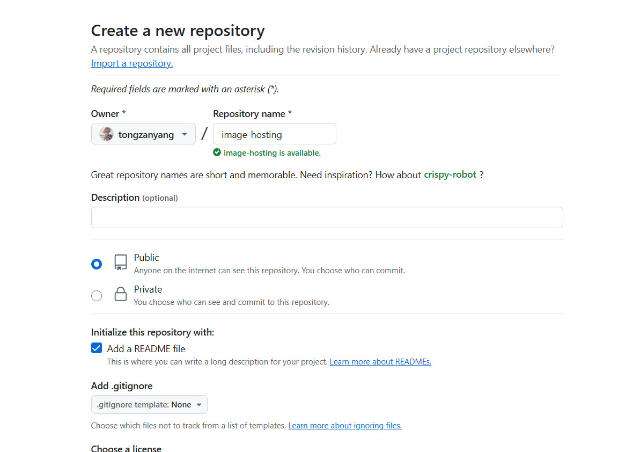
Task: Click the "Add a README file" label
Action: 146,349
